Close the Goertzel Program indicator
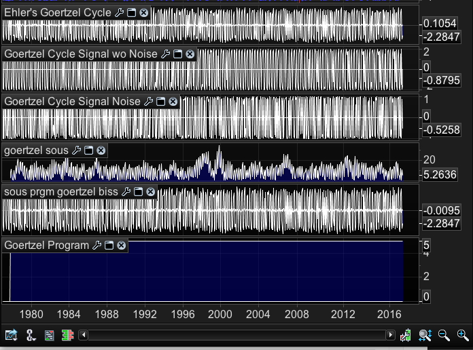The image size is (473, 350). [122, 246]
